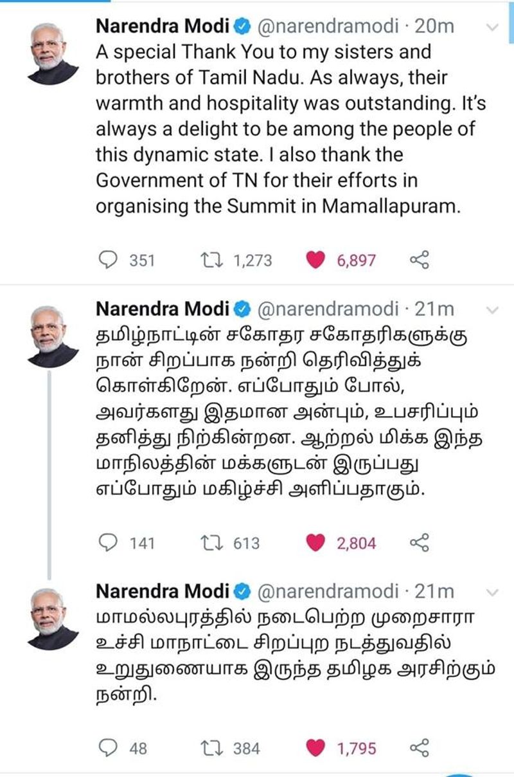This screenshot has height=777, width=514.
Task: Share the tweet with 2,804 likes
Action: 419,543
